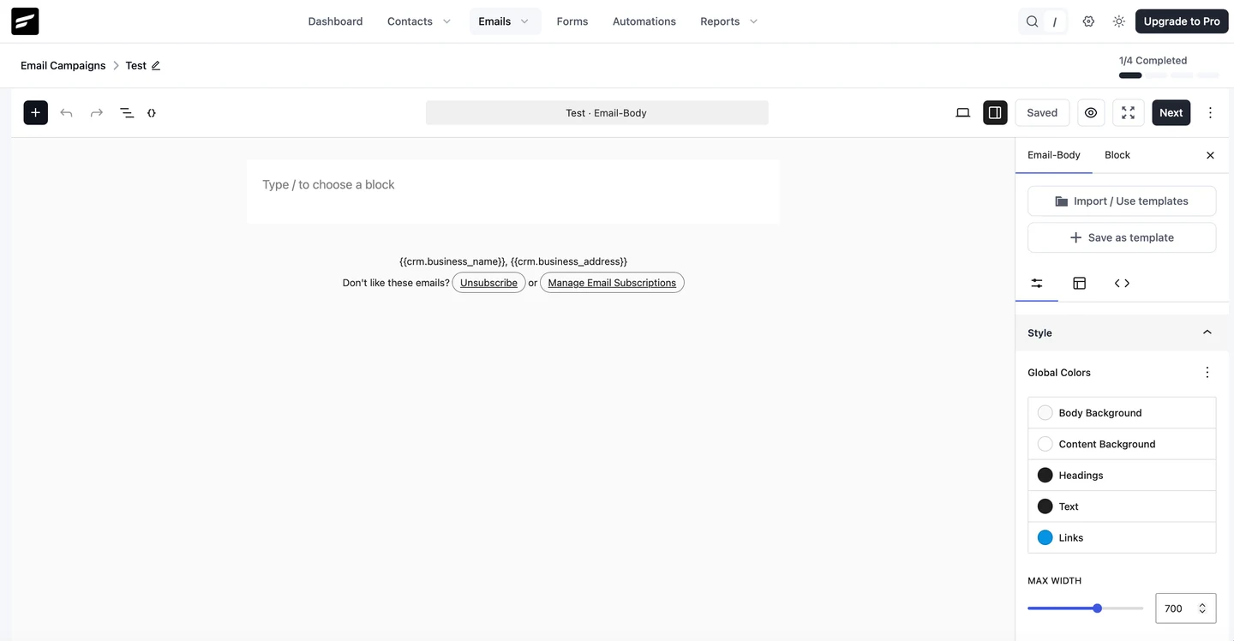Go to the Dashboard menu
Viewport: 1234px width, 641px height.
pyautogui.click(x=335, y=21)
